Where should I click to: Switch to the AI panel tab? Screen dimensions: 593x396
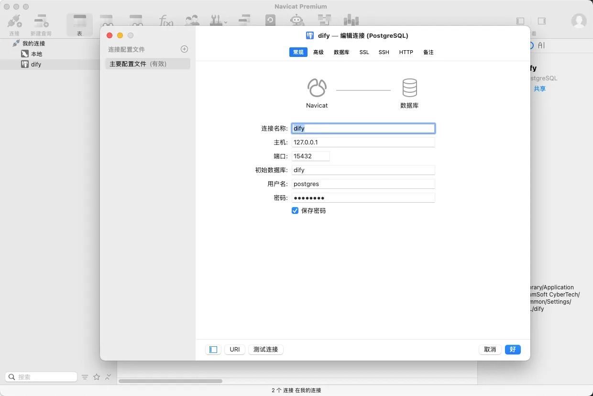pos(541,45)
